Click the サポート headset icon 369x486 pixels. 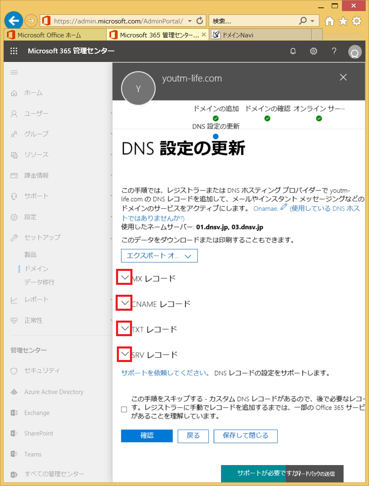[x=14, y=196]
